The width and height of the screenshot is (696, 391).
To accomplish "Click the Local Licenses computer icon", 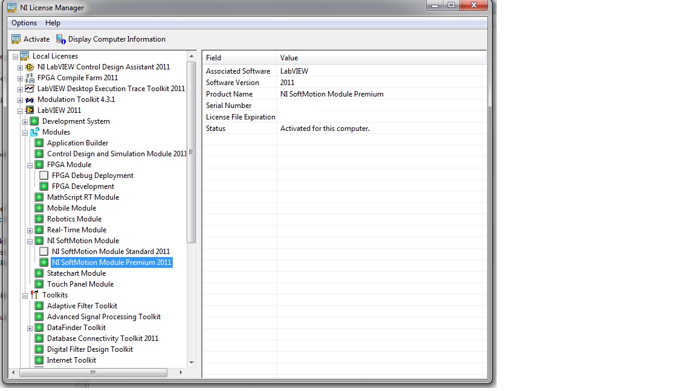I will point(25,56).
